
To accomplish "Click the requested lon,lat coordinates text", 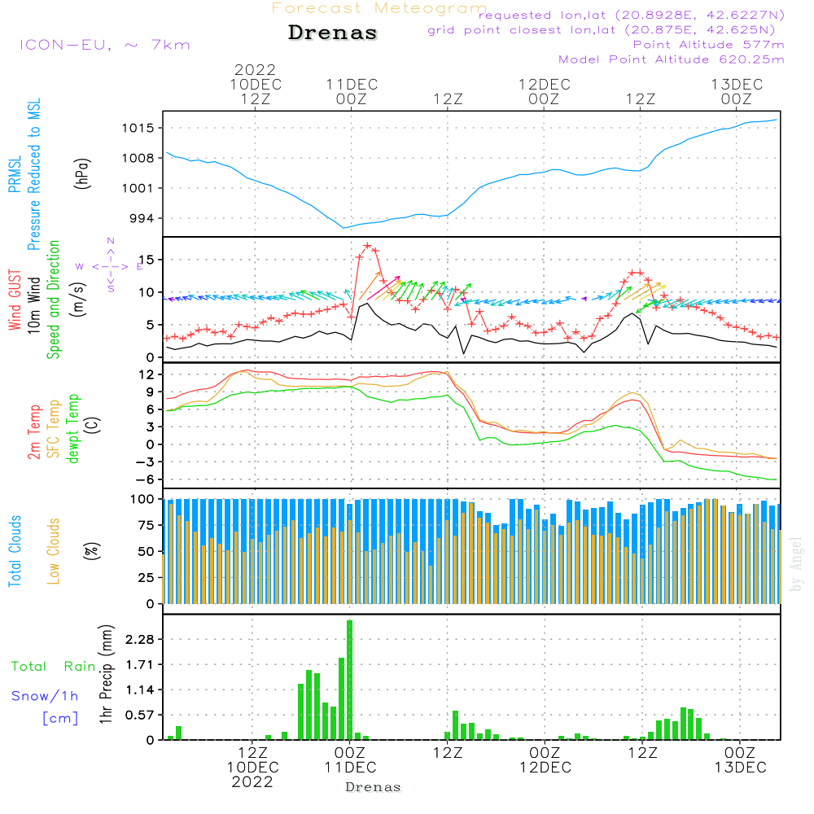I will [632, 15].
